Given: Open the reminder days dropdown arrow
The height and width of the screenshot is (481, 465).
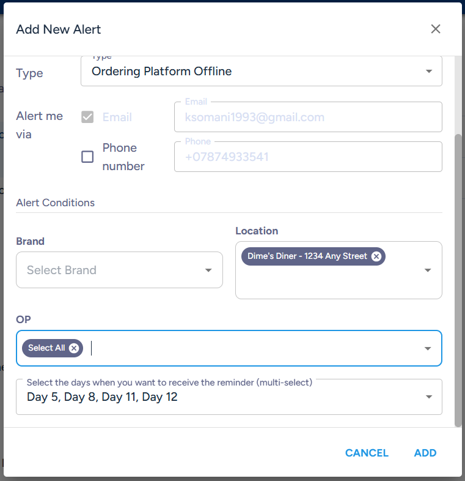Looking at the screenshot, I should pyautogui.click(x=429, y=397).
